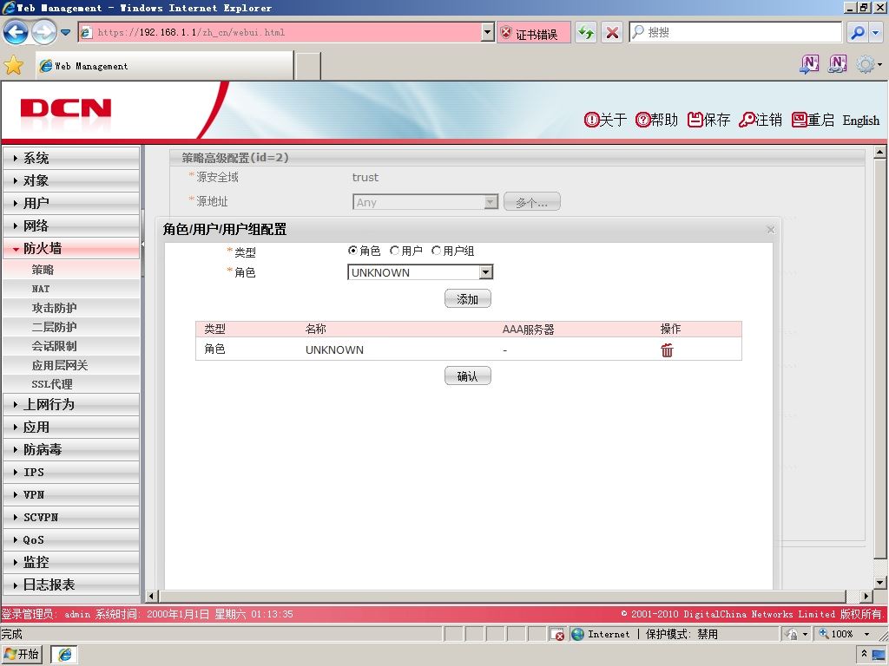889x666 pixels.
Task: Expand the VPN menu
Action: tap(71, 494)
